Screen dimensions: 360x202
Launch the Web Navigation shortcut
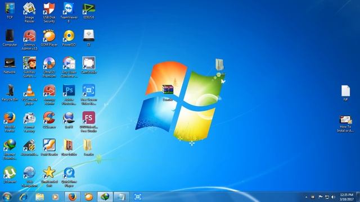click(x=29, y=177)
